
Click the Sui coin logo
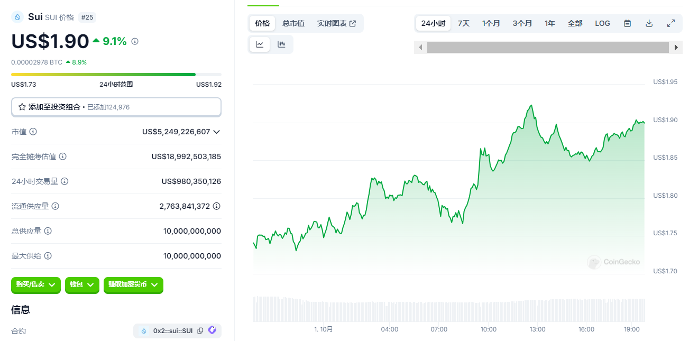click(17, 17)
